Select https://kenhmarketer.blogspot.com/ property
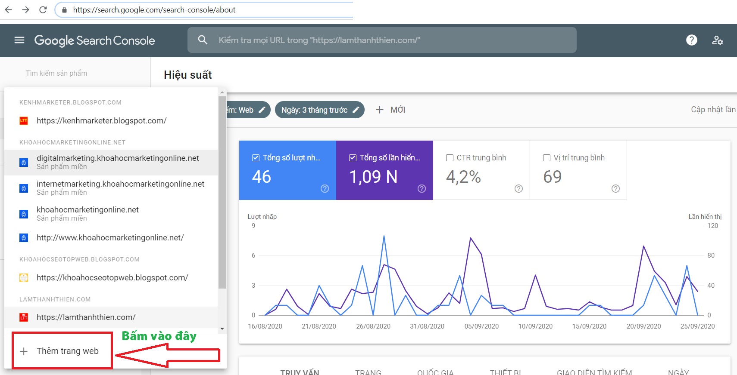Image resolution: width=737 pixels, height=375 pixels. [x=111, y=121]
